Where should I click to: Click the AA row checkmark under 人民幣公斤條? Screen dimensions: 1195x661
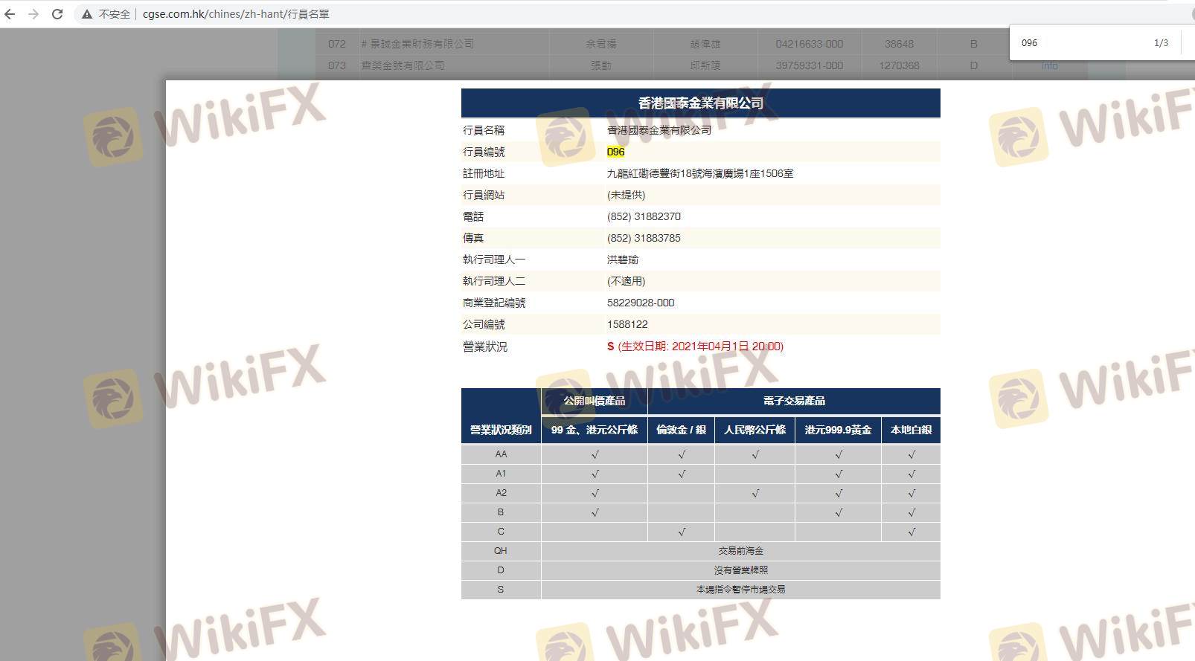coord(755,454)
